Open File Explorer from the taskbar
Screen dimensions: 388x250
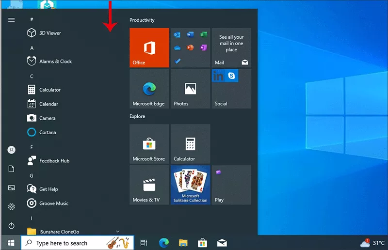[183, 243]
